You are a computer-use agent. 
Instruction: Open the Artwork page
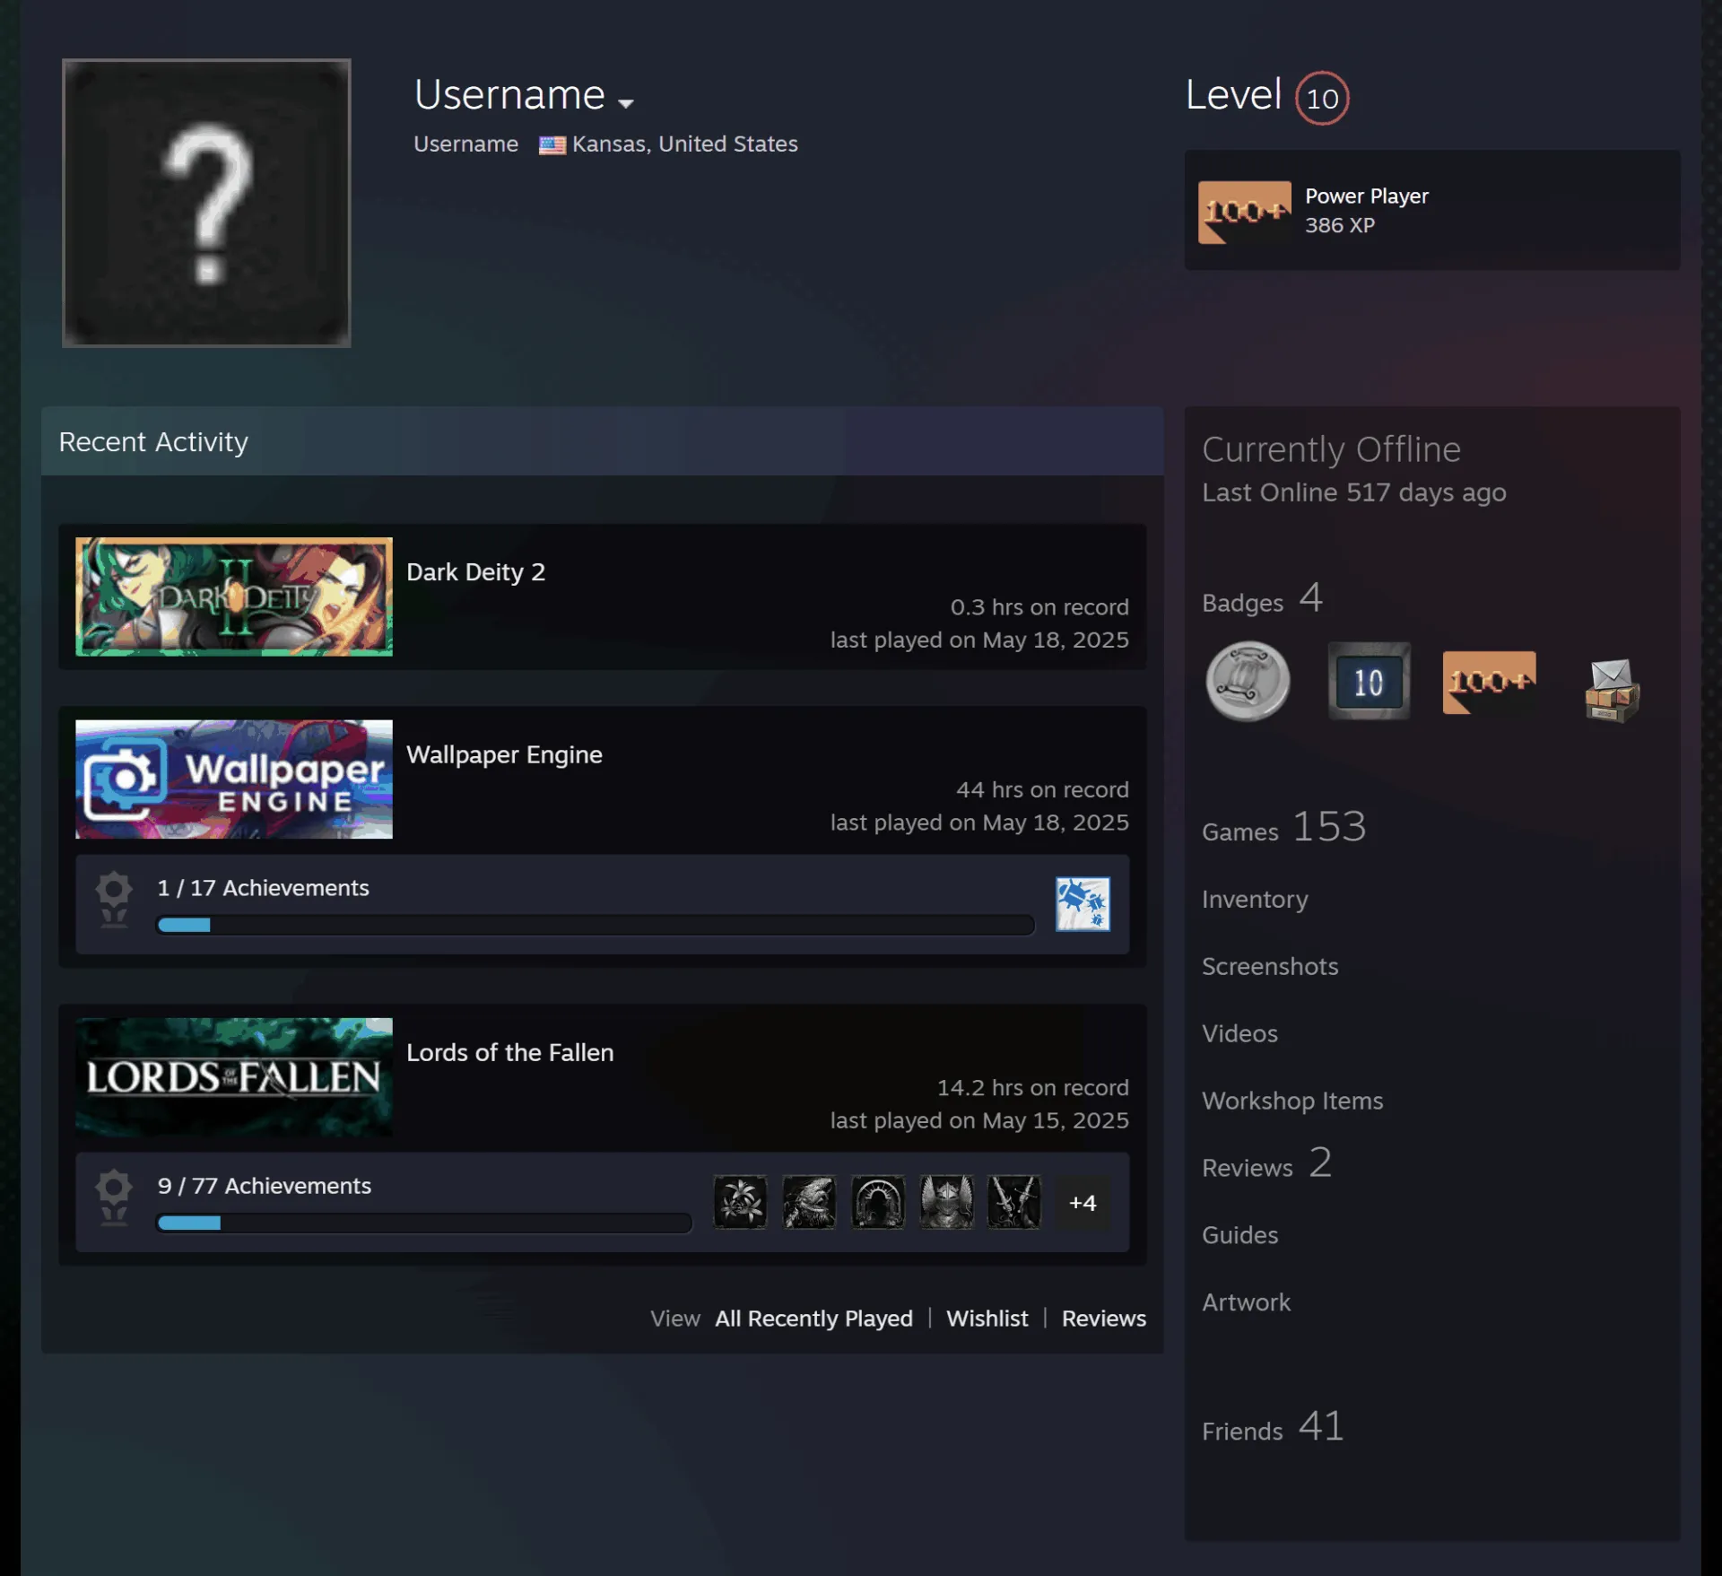(x=1247, y=1303)
